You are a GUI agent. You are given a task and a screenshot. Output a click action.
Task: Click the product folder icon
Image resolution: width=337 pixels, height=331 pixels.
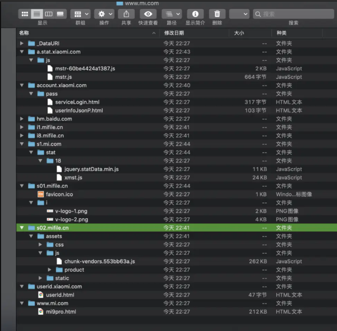[x=59, y=270]
